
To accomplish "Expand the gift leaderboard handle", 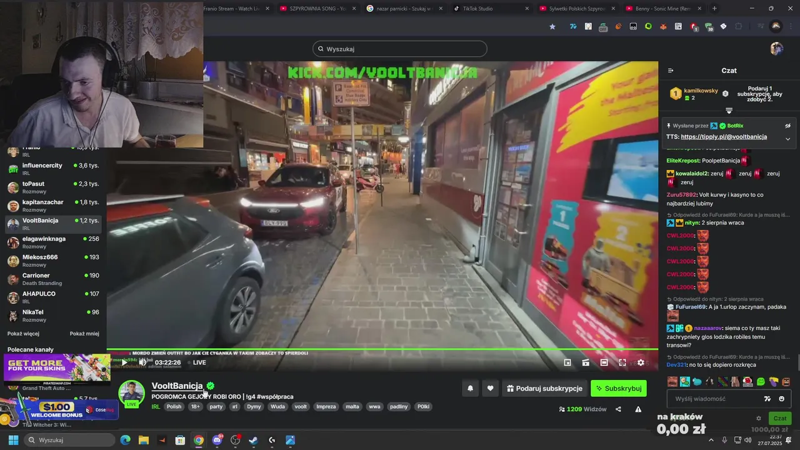I will (x=729, y=111).
